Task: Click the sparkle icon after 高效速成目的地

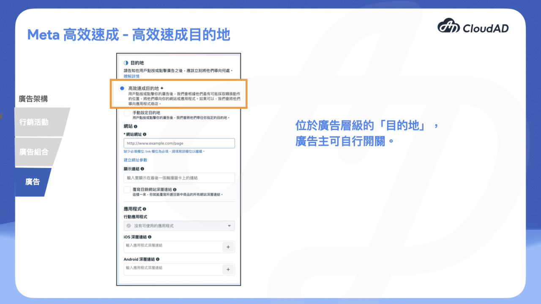Action: point(162,88)
